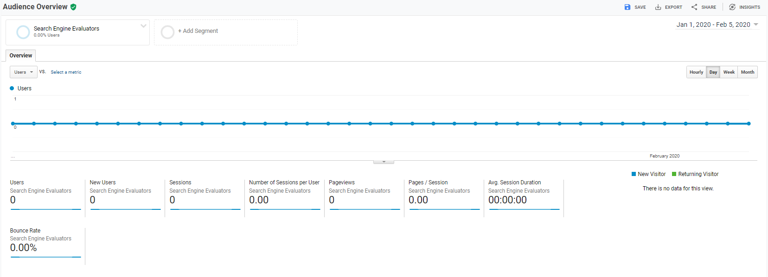This screenshot has height=277, width=768.
Task: Click the blue Users legend dot
Action: [12, 88]
